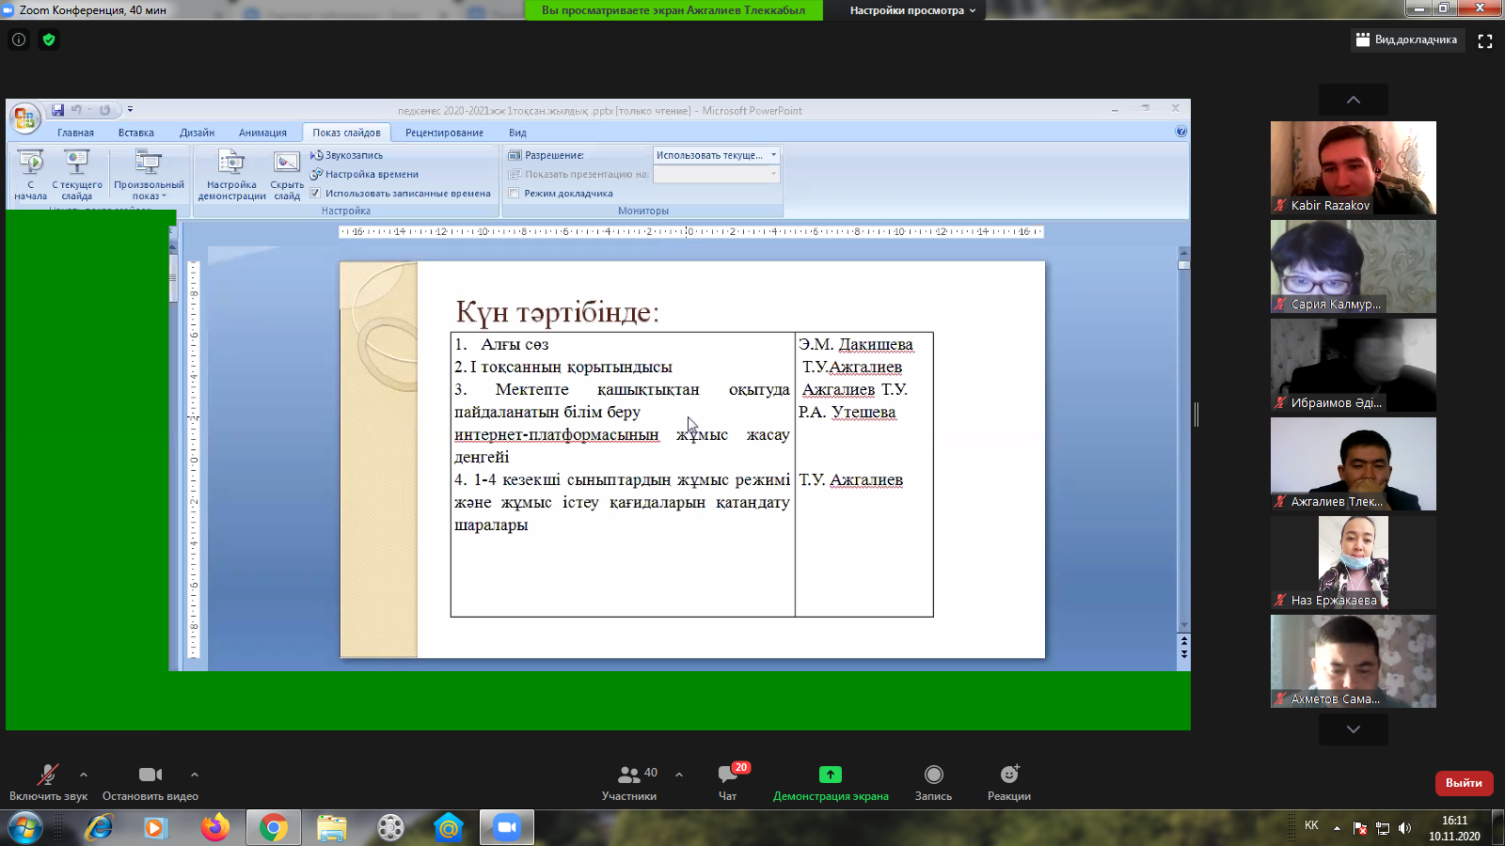Leave the meeting with Выйти button
Image resolution: width=1505 pixels, height=846 pixels.
[x=1463, y=782]
